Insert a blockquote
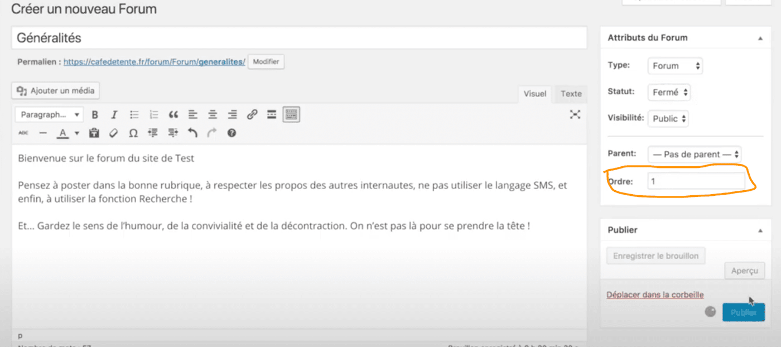 click(x=173, y=115)
